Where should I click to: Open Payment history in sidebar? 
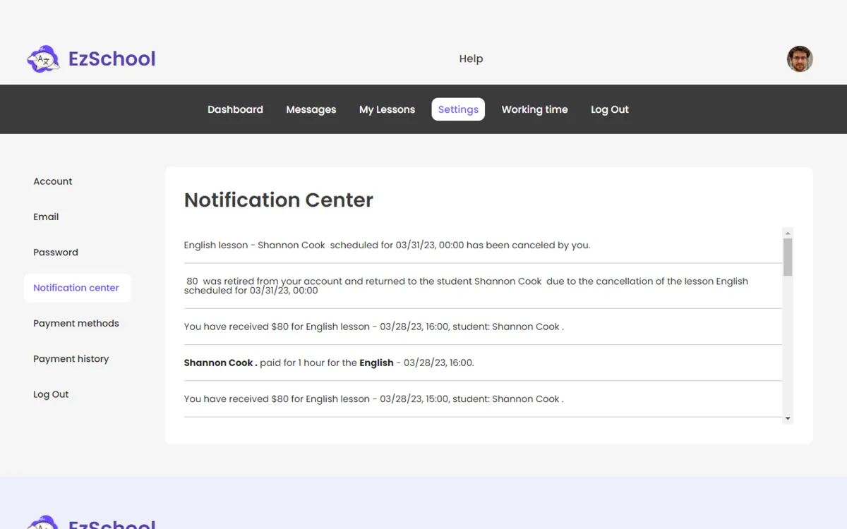point(71,358)
